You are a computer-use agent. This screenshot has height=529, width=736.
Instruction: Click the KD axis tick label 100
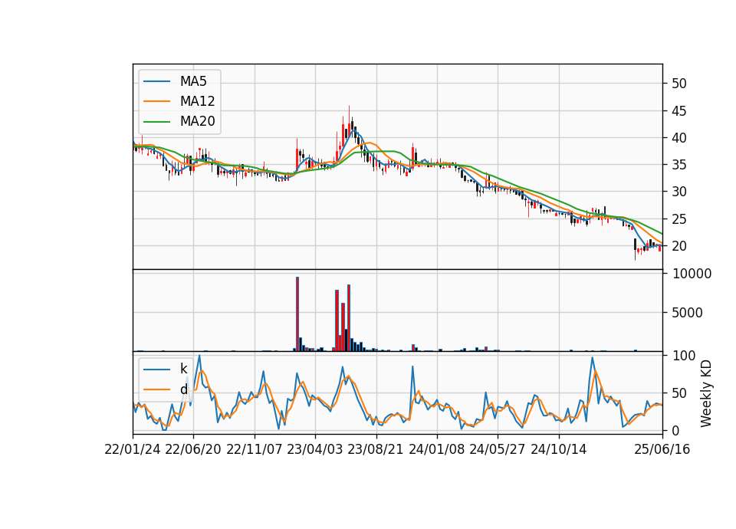[684, 356]
